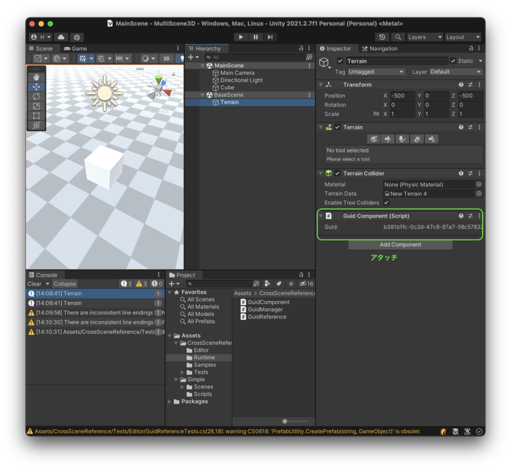Screen dimensions: 511x470
Task: Switch to the Game tab
Action: click(75, 48)
